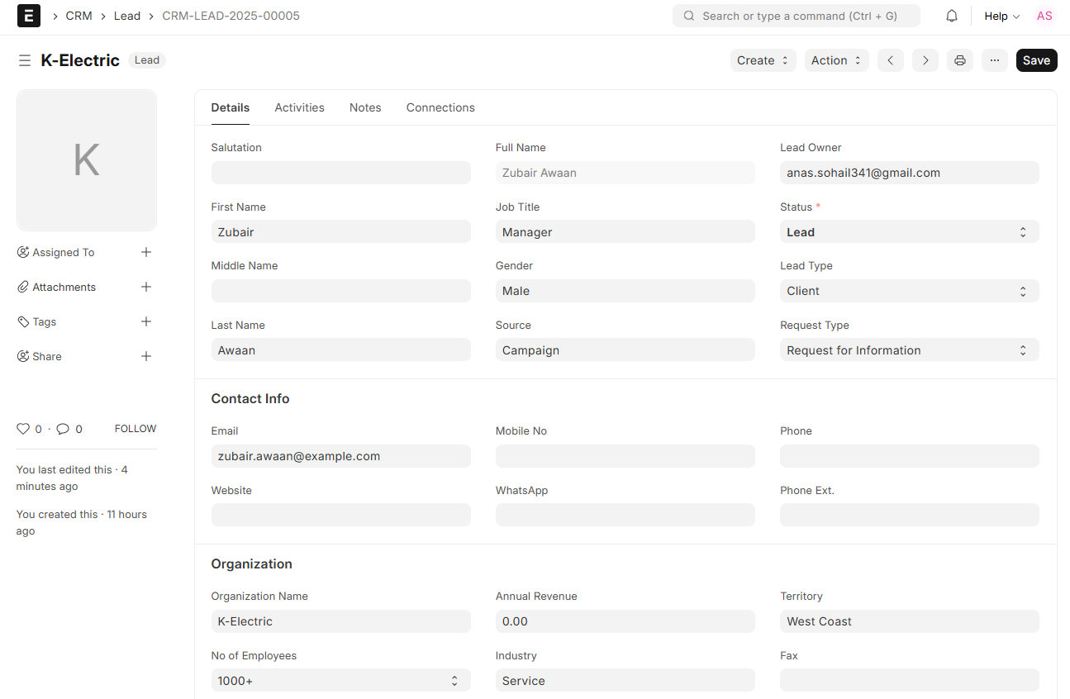The width and height of the screenshot is (1070, 699).
Task: Toggle the sidebar hamburger menu
Action: point(25,60)
